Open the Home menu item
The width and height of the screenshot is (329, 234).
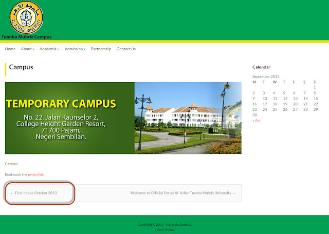10,49
